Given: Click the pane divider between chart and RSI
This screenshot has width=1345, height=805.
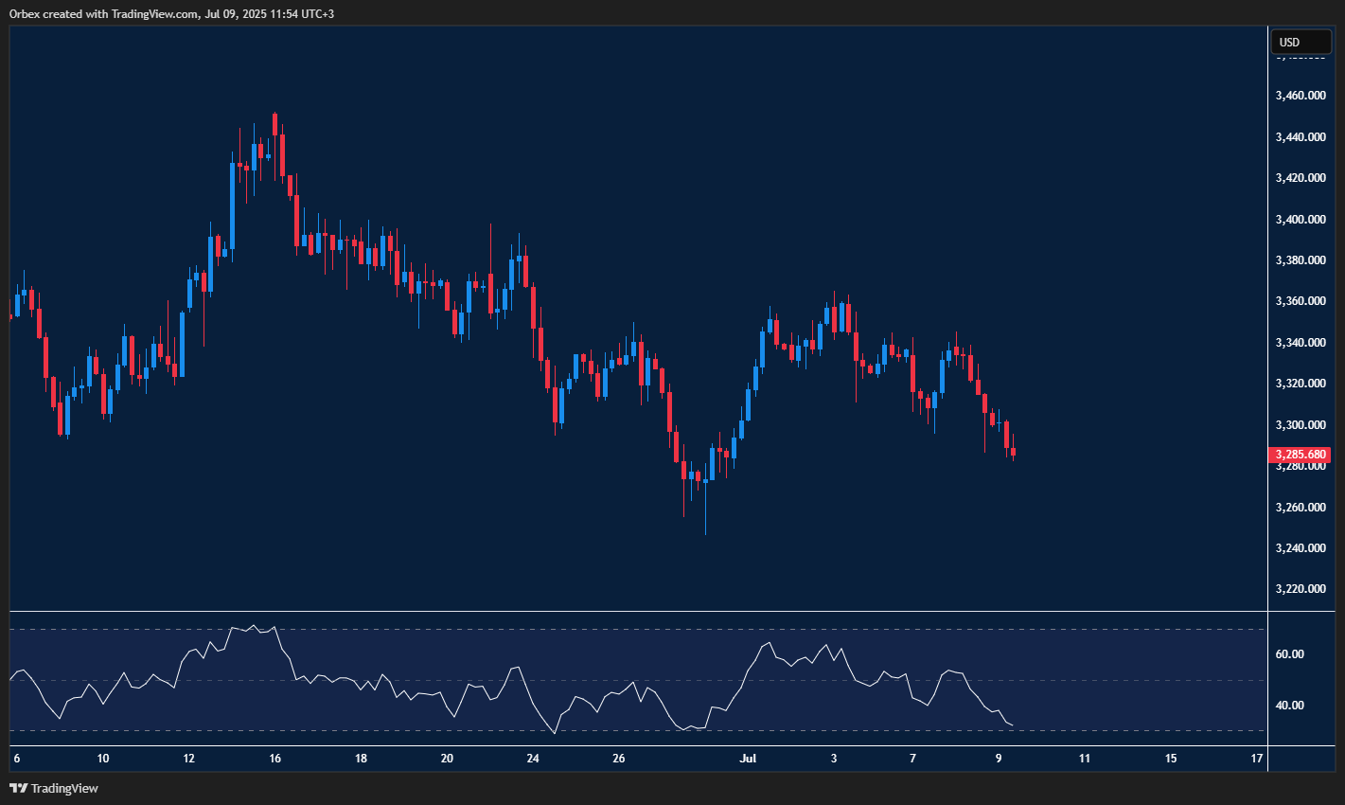Looking at the screenshot, I should pos(634,611).
